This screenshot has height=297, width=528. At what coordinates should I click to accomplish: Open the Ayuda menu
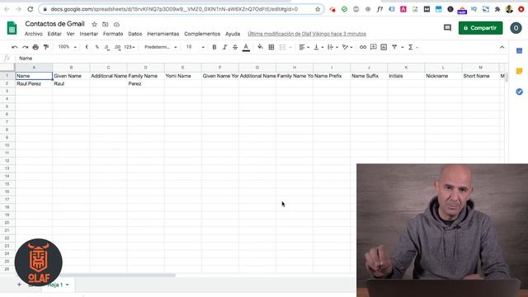click(x=233, y=34)
